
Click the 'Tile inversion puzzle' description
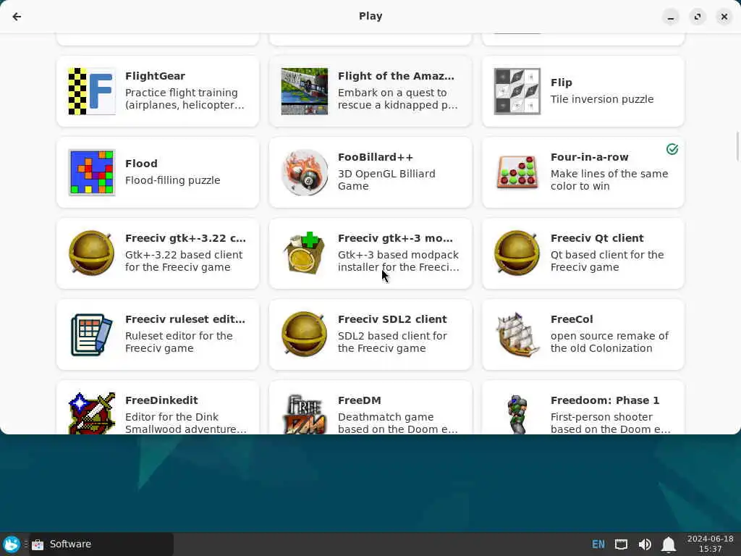pos(602,99)
